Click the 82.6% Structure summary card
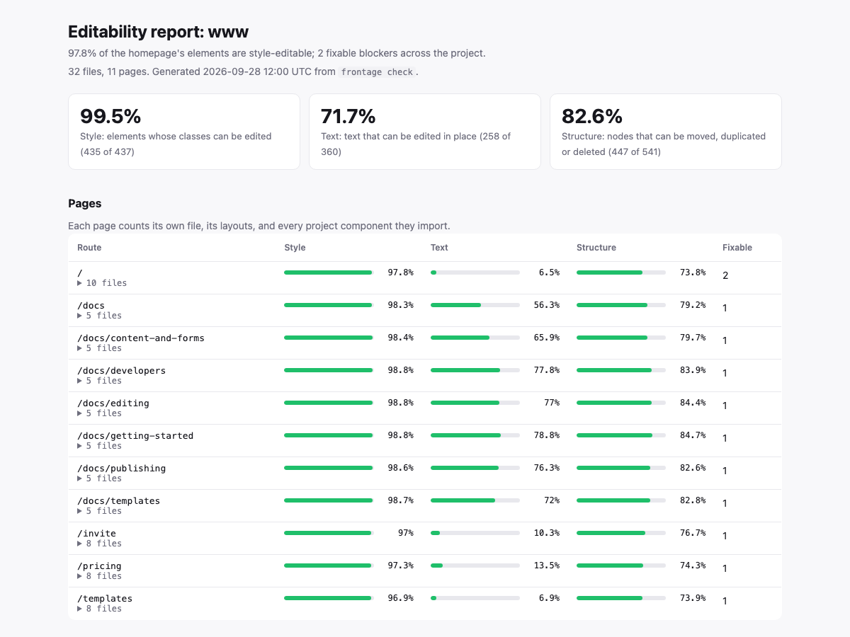Screen dimensions: 850x637 coord(666,132)
